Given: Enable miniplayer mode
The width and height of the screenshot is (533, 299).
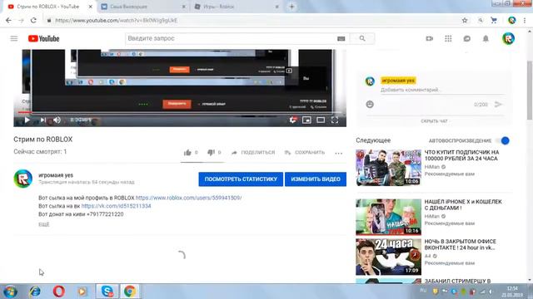Looking at the screenshot, I should [306, 120].
